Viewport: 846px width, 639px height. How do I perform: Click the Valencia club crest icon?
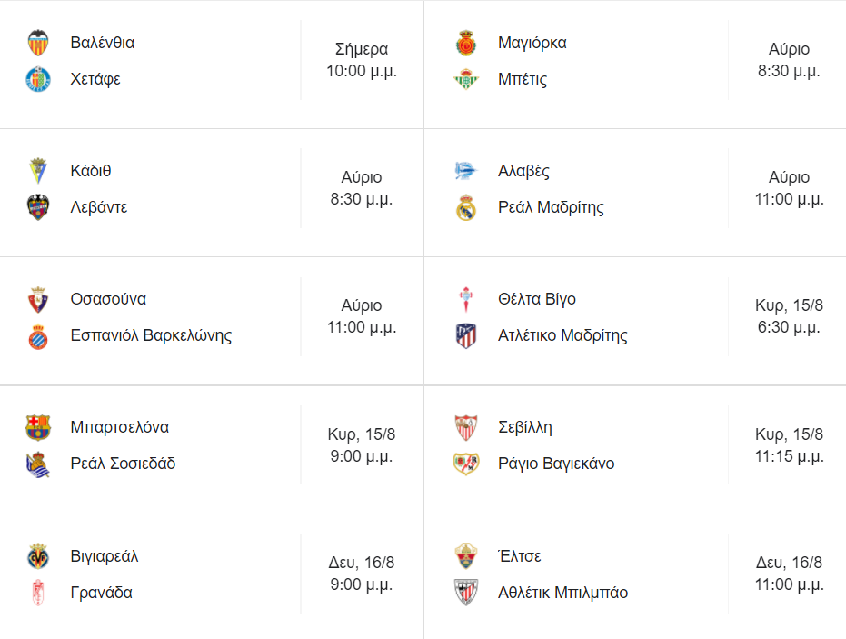pos(38,43)
